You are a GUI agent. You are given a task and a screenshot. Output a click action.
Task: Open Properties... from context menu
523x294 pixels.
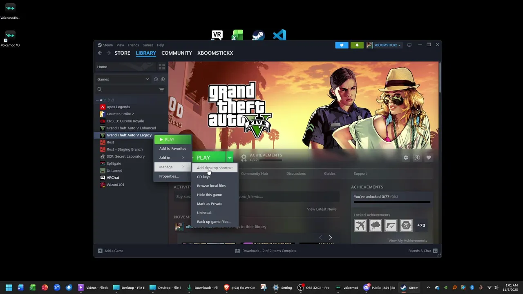coord(172,176)
